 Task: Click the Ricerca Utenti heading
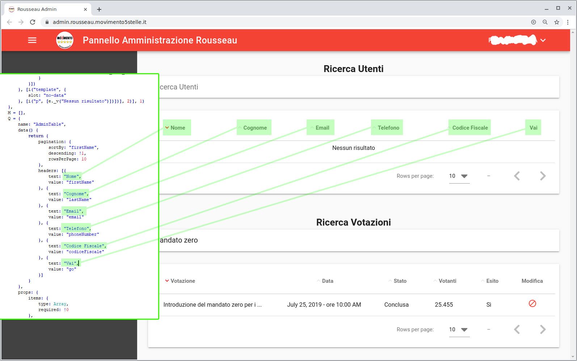tap(353, 69)
